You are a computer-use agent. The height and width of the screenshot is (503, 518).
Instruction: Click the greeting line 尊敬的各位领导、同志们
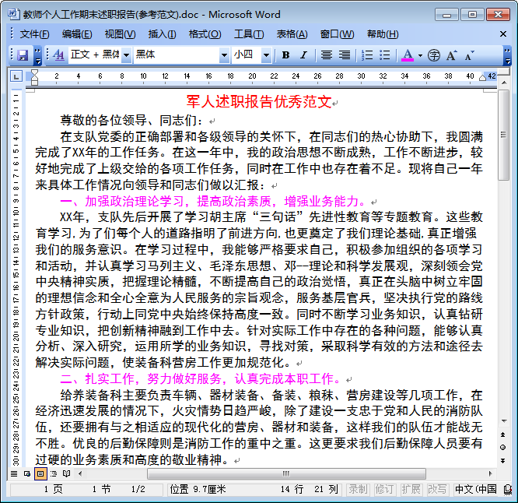[x=131, y=121]
